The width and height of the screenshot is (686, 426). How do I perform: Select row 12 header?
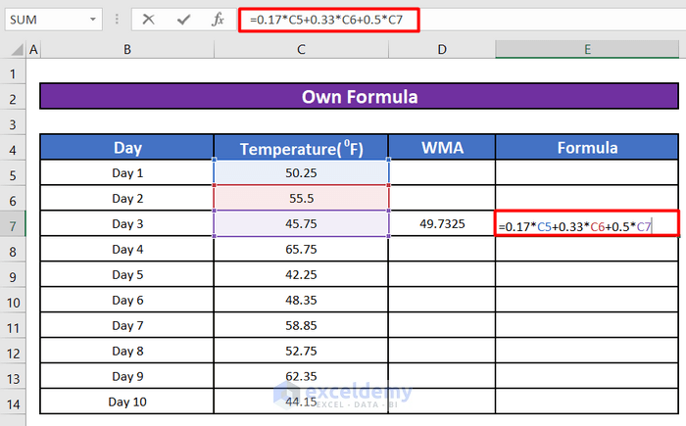[x=13, y=353]
